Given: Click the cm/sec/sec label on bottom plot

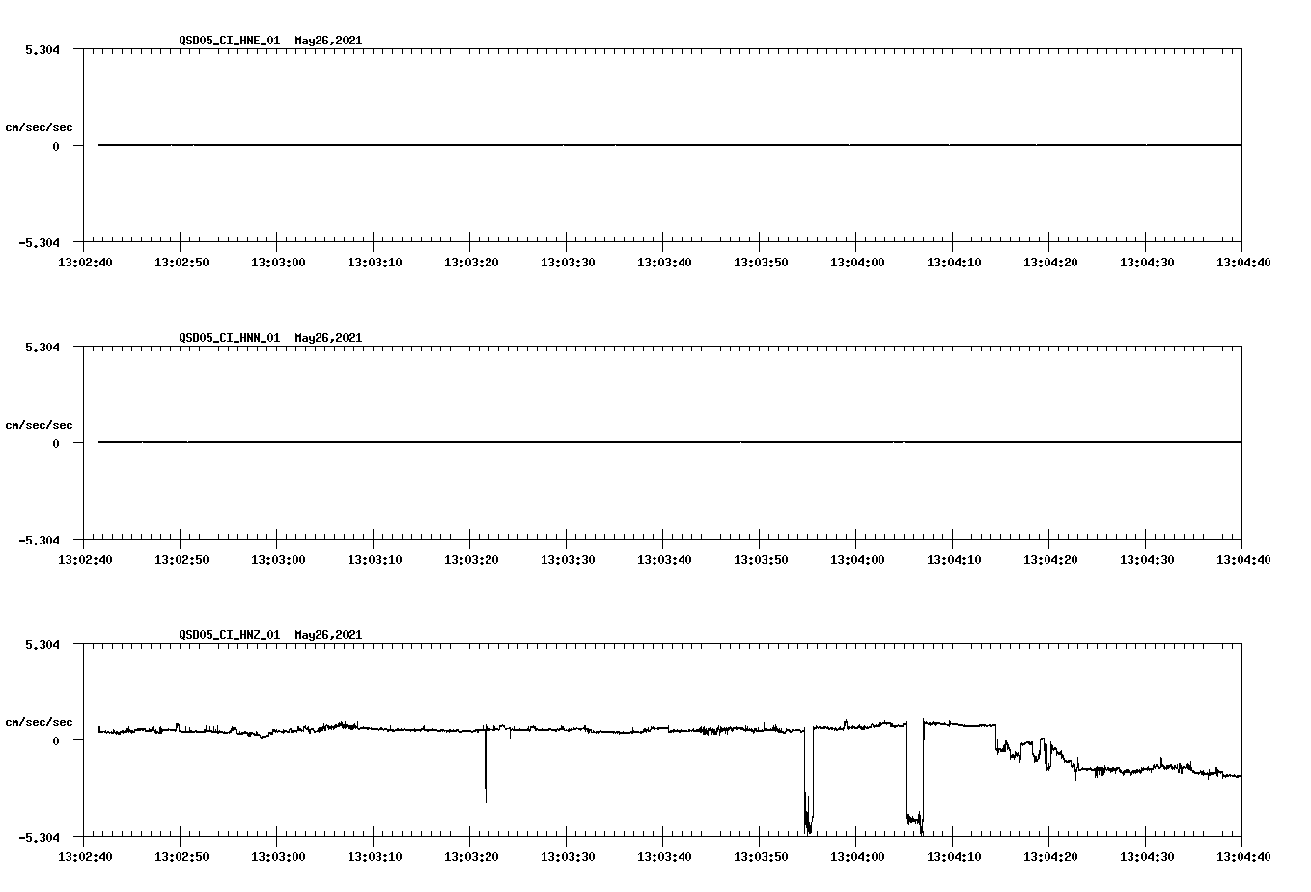Looking at the screenshot, I should click(x=40, y=720).
